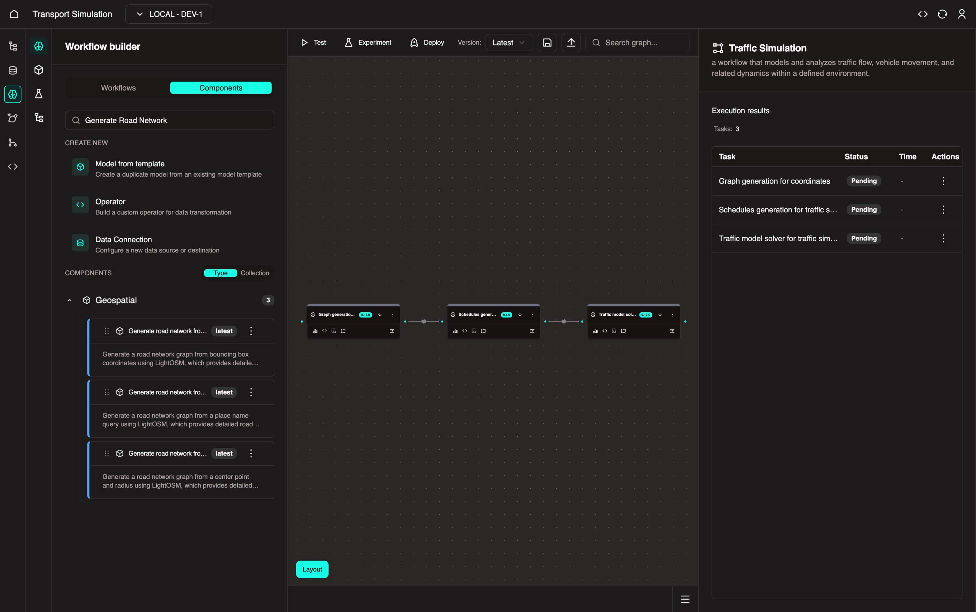The height and width of the screenshot is (612, 976).
Task: Open the database icon in far-left sidebar
Action: (x=13, y=70)
